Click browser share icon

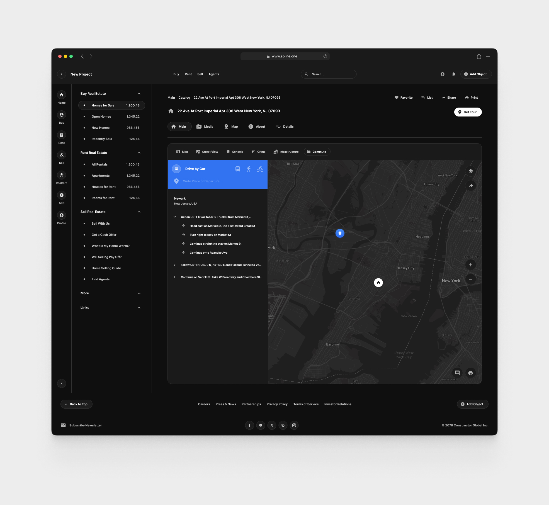pyautogui.click(x=479, y=56)
